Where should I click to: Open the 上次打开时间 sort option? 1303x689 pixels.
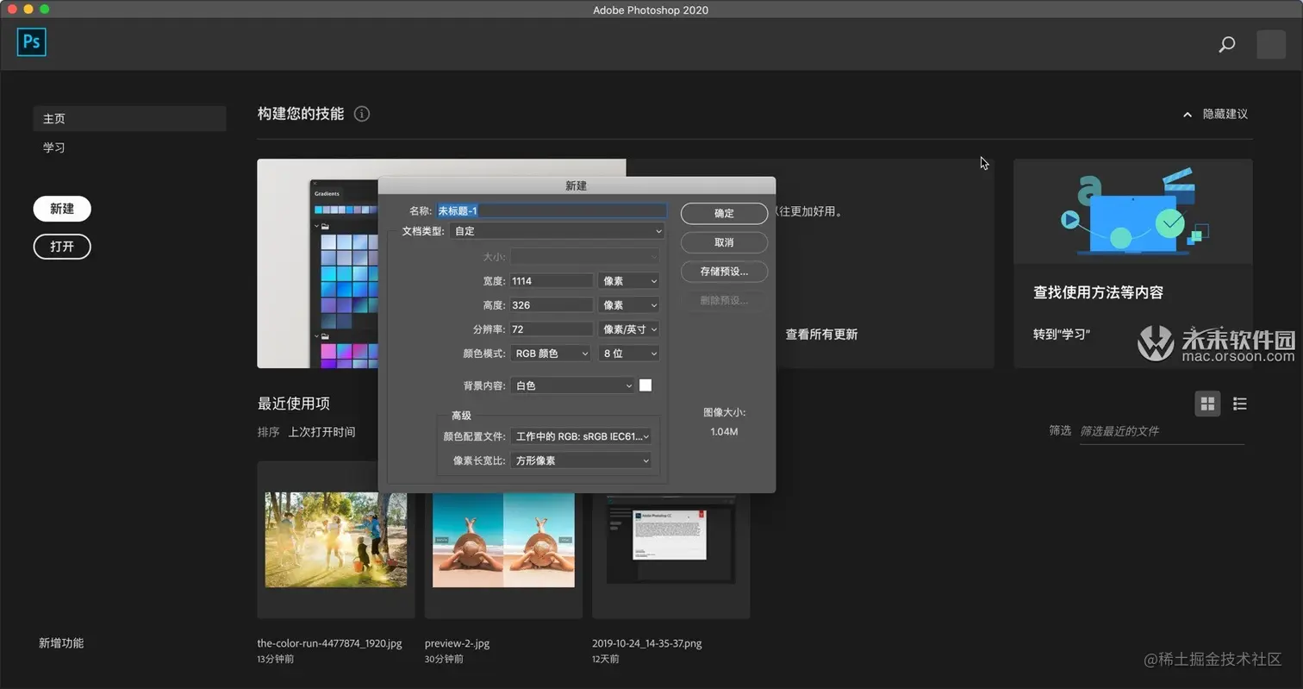point(321,432)
